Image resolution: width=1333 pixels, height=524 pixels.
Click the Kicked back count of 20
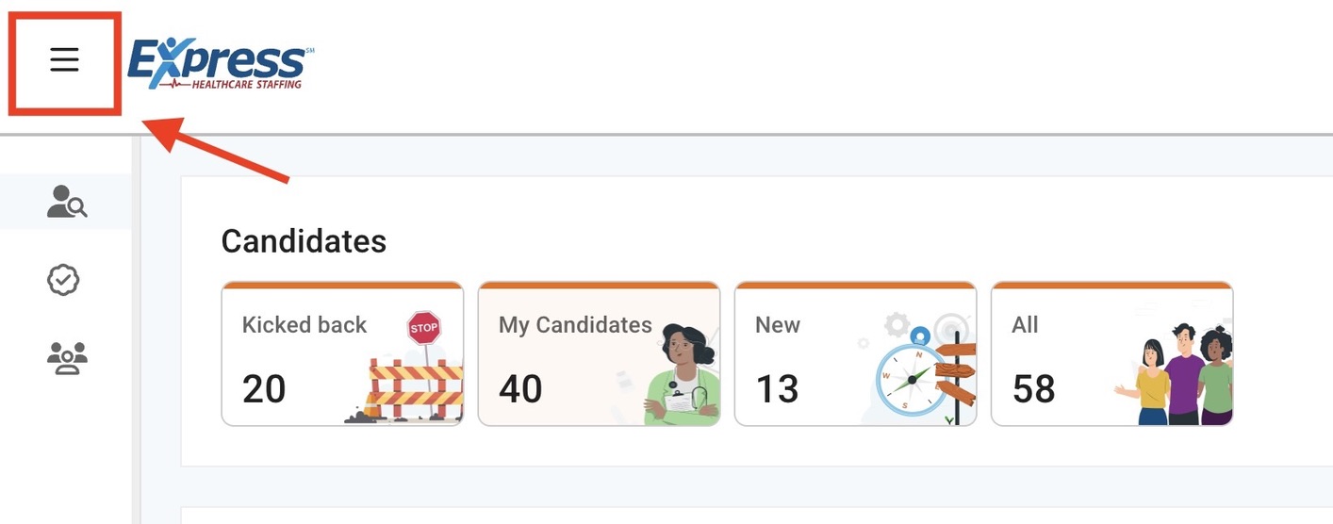pyautogui.click(x=264, y=388)
